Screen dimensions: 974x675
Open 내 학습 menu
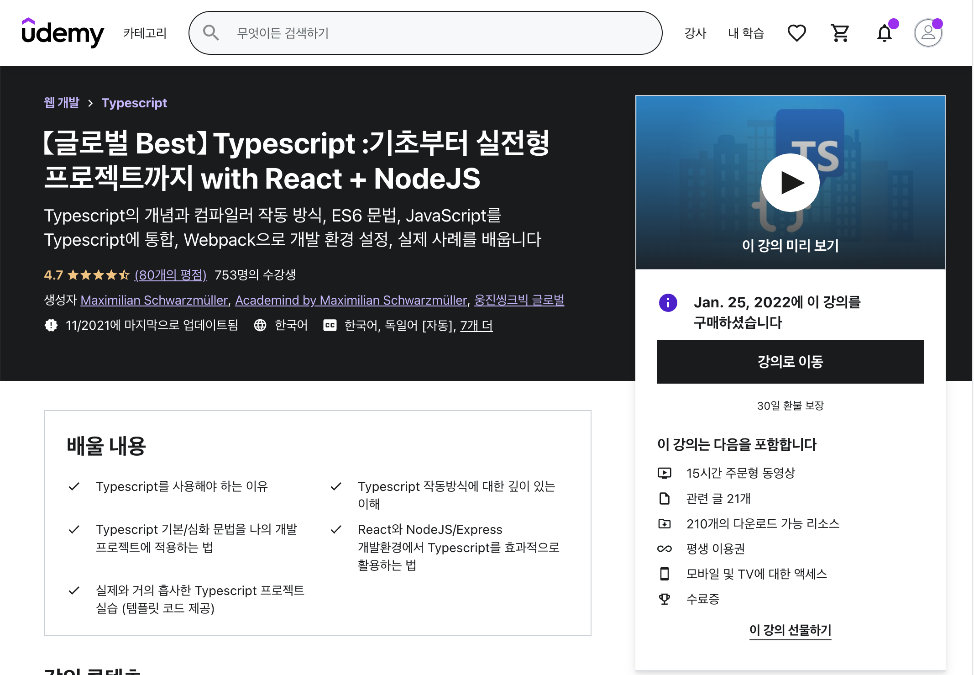pos(746,33)
